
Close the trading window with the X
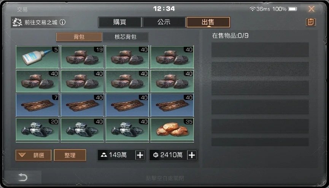(x=312, y=9)
